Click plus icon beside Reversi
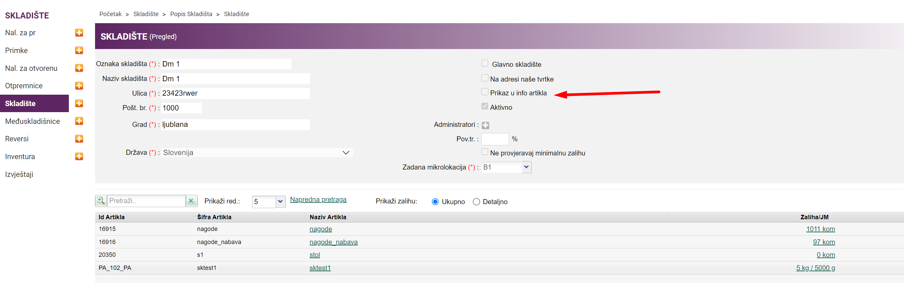 point(79,139)
